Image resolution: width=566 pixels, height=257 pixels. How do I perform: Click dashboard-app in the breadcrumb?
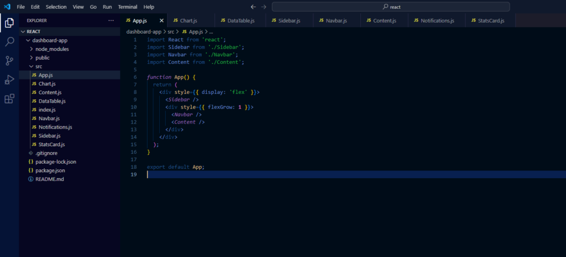tap(144, 31)
